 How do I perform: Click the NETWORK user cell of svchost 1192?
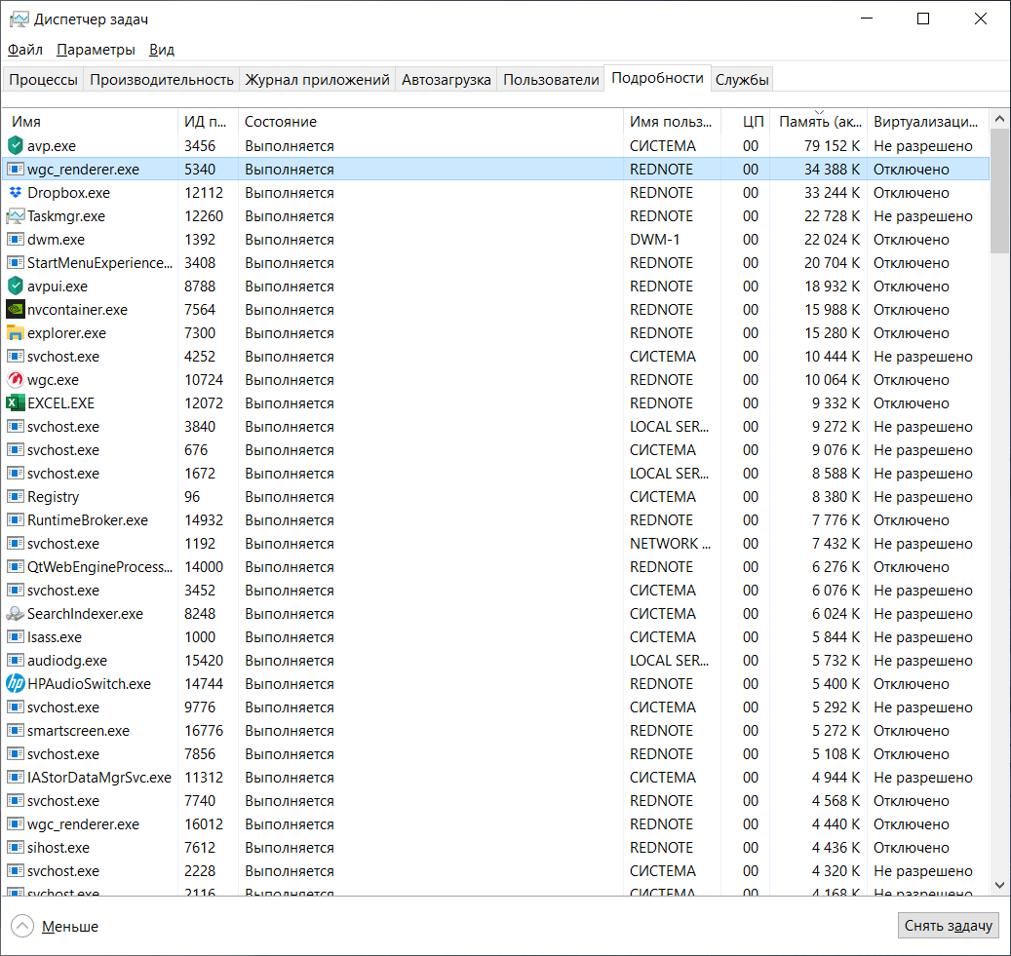click(x=670, y=544)
